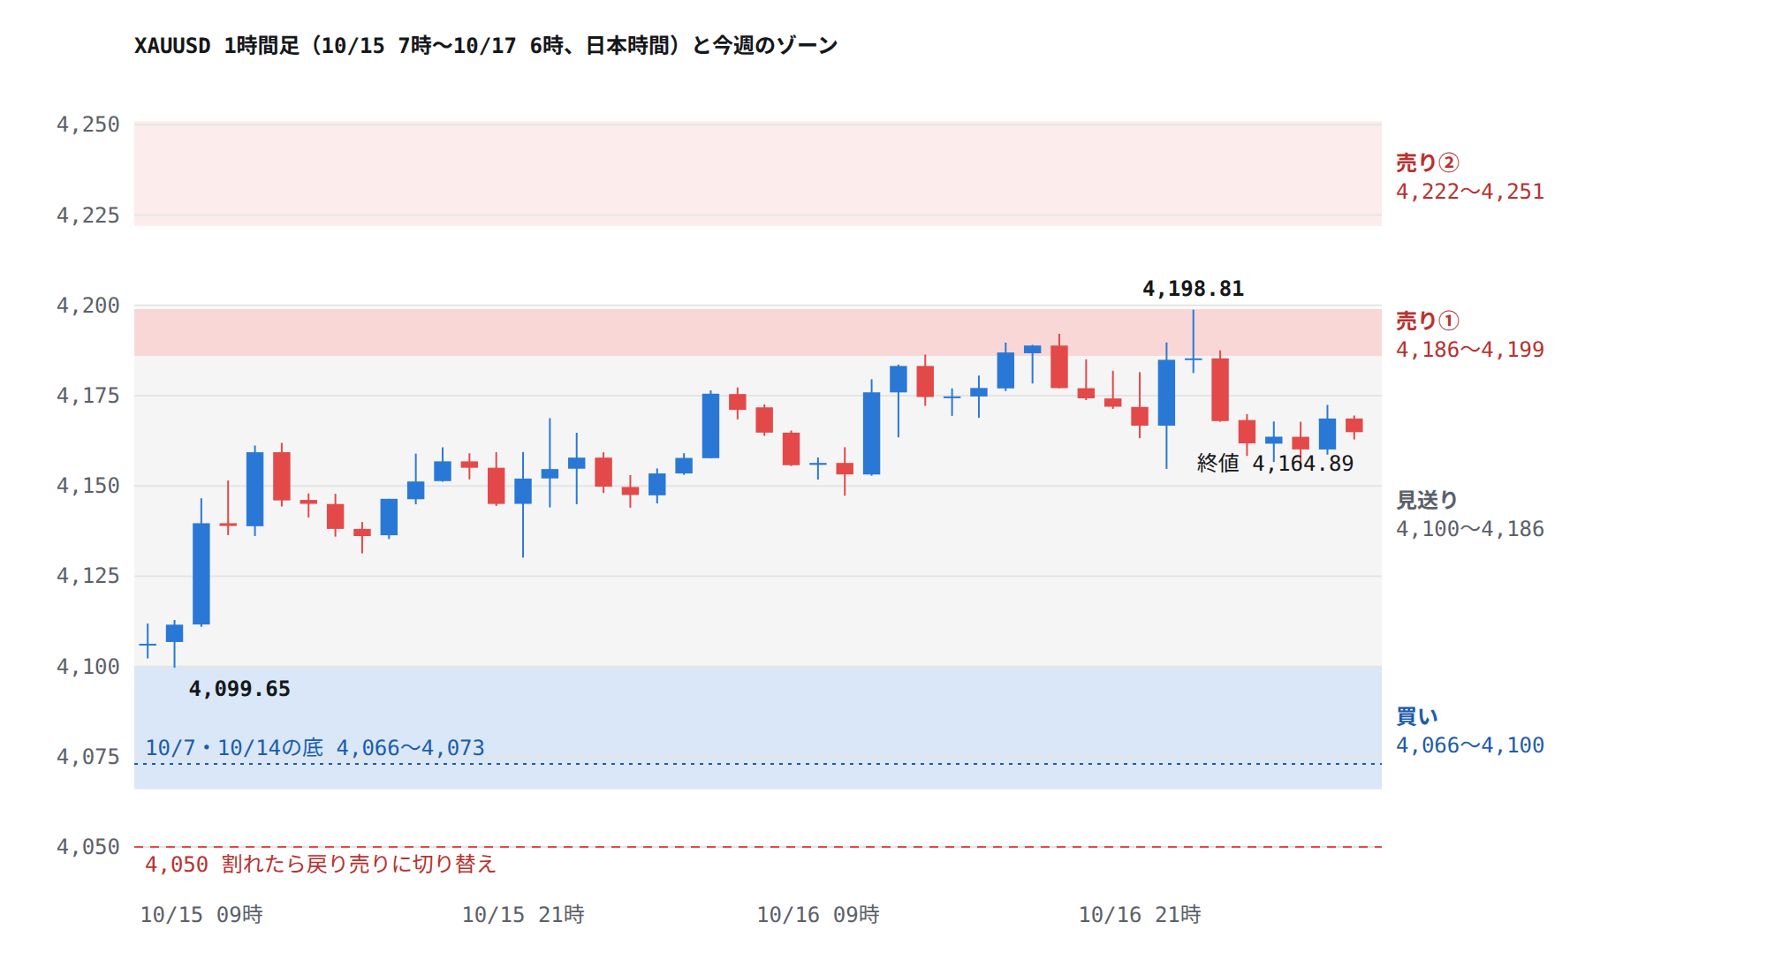Click the 4,075 y-axis label
This screenshot has height=975, width=1767.
[x=87, y=757]
